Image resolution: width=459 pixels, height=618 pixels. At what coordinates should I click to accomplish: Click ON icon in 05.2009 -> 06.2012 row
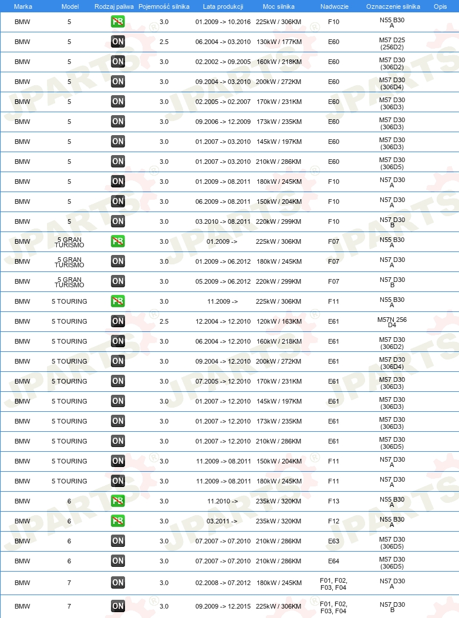click(x=118, y=281)
